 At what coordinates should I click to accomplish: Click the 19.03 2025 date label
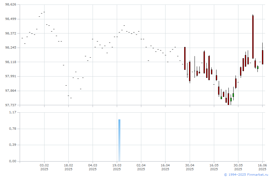pyautogui.click(x=117, y=167)
